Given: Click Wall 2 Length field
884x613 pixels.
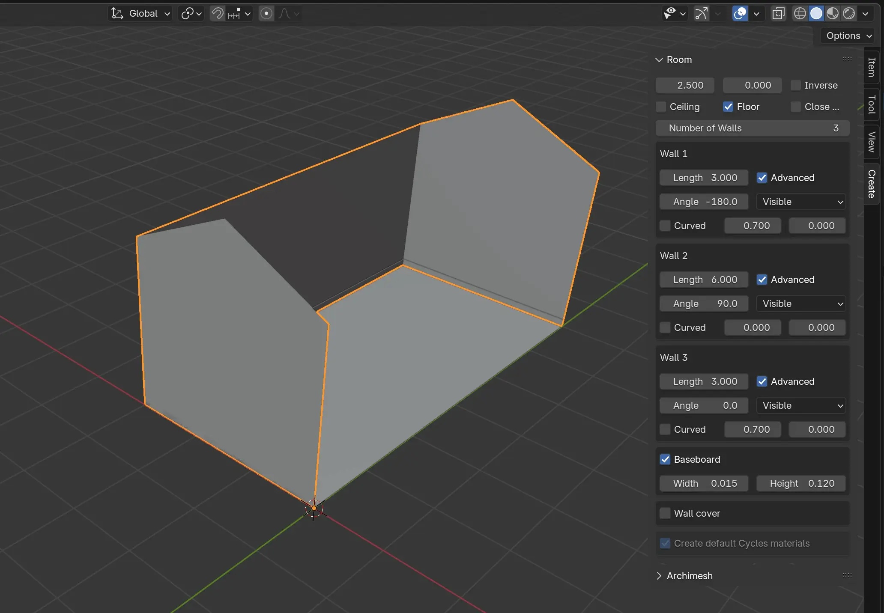Looking at the screenshot, I should [x=704, y=280].
